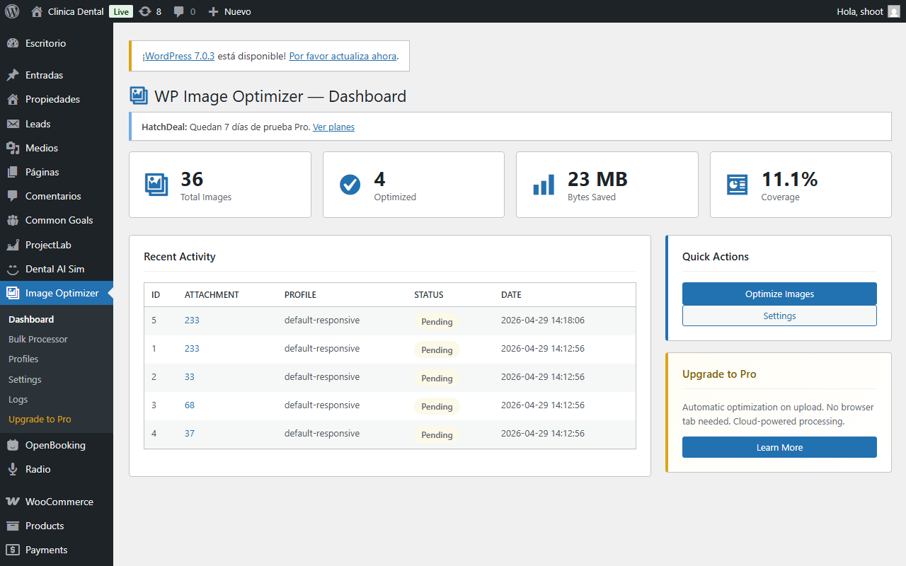This screenshot has height=566, width=906.
Task: Open the Bulk Processor submenu item
Action: point(38,339)
